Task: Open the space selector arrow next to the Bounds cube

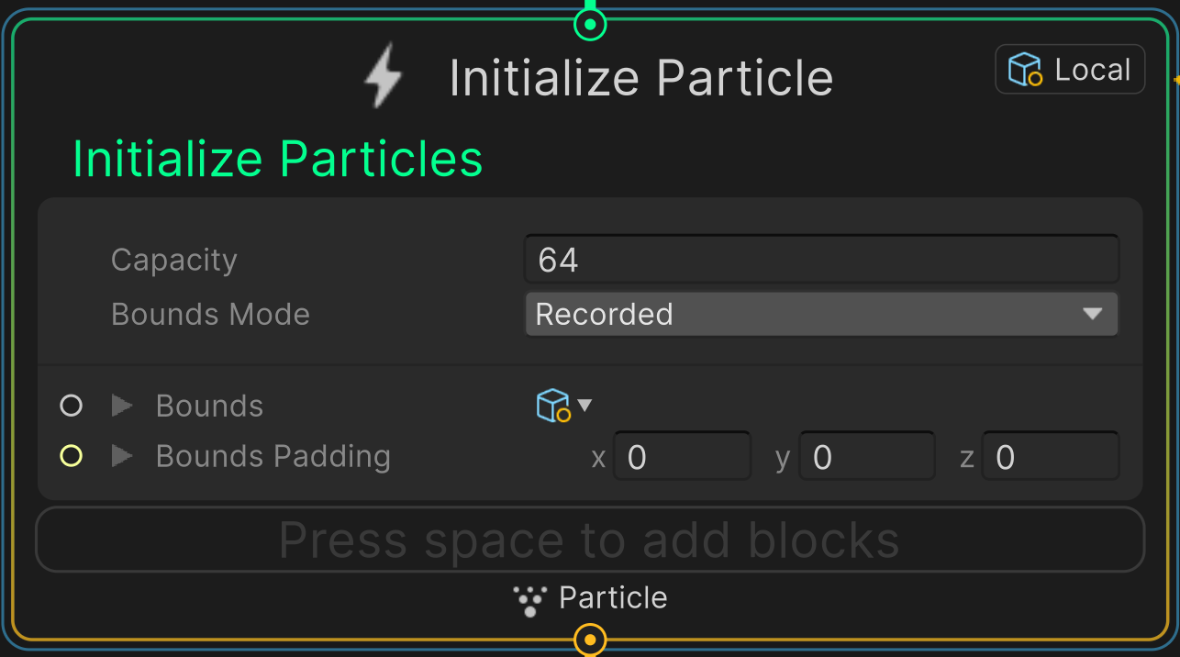Action: coord(584,405)
